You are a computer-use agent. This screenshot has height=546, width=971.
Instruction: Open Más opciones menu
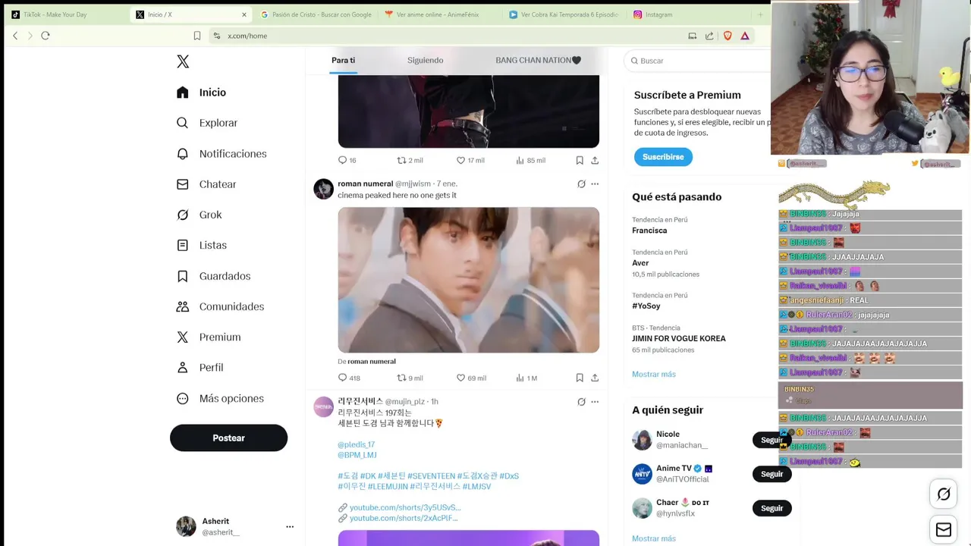click(x=220, y=398)
